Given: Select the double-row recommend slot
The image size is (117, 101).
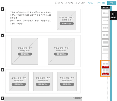Looking at the screenshot, I should point(105,72).
